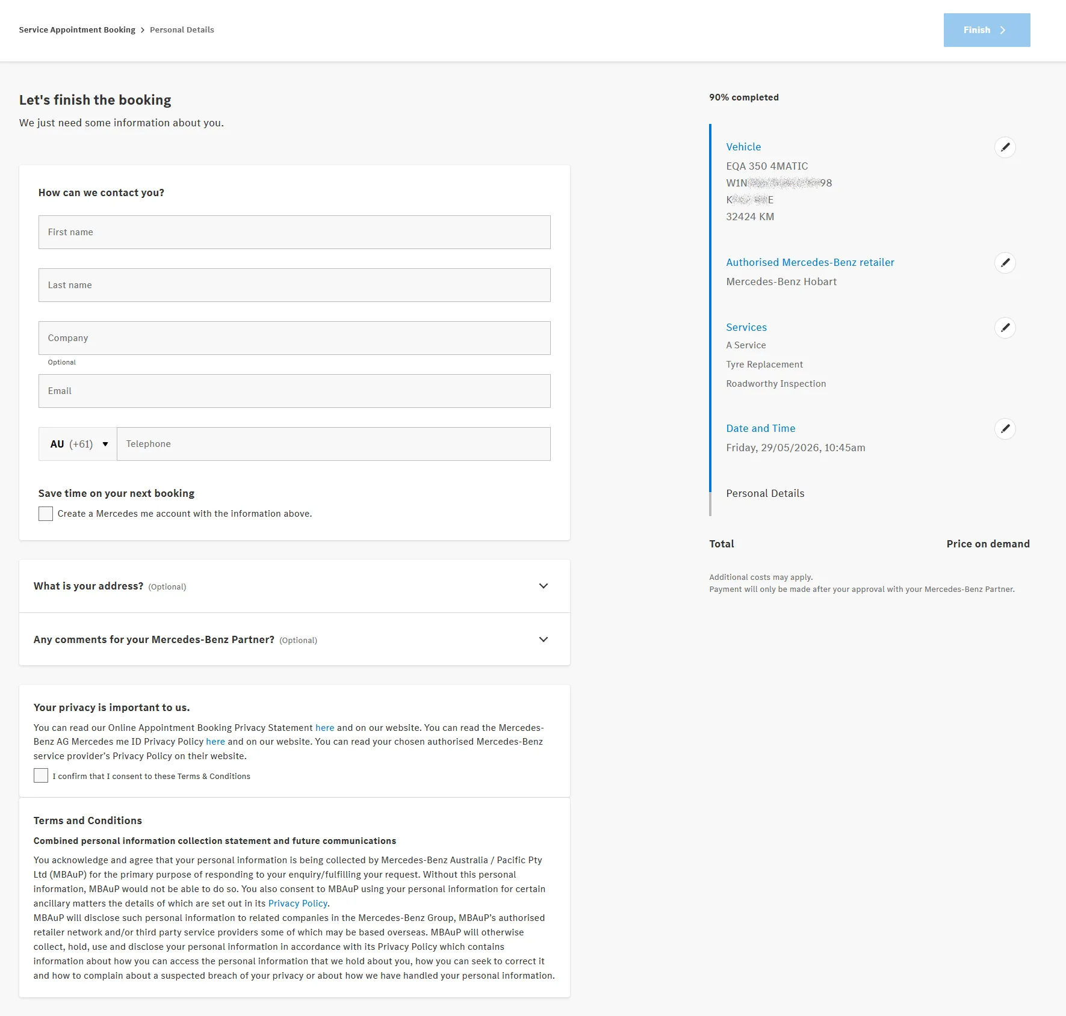The image size is (1066, 1016).
Task: Click the breadcrumb chevron after Service Appointment Booking
Action: coord(143,30)
